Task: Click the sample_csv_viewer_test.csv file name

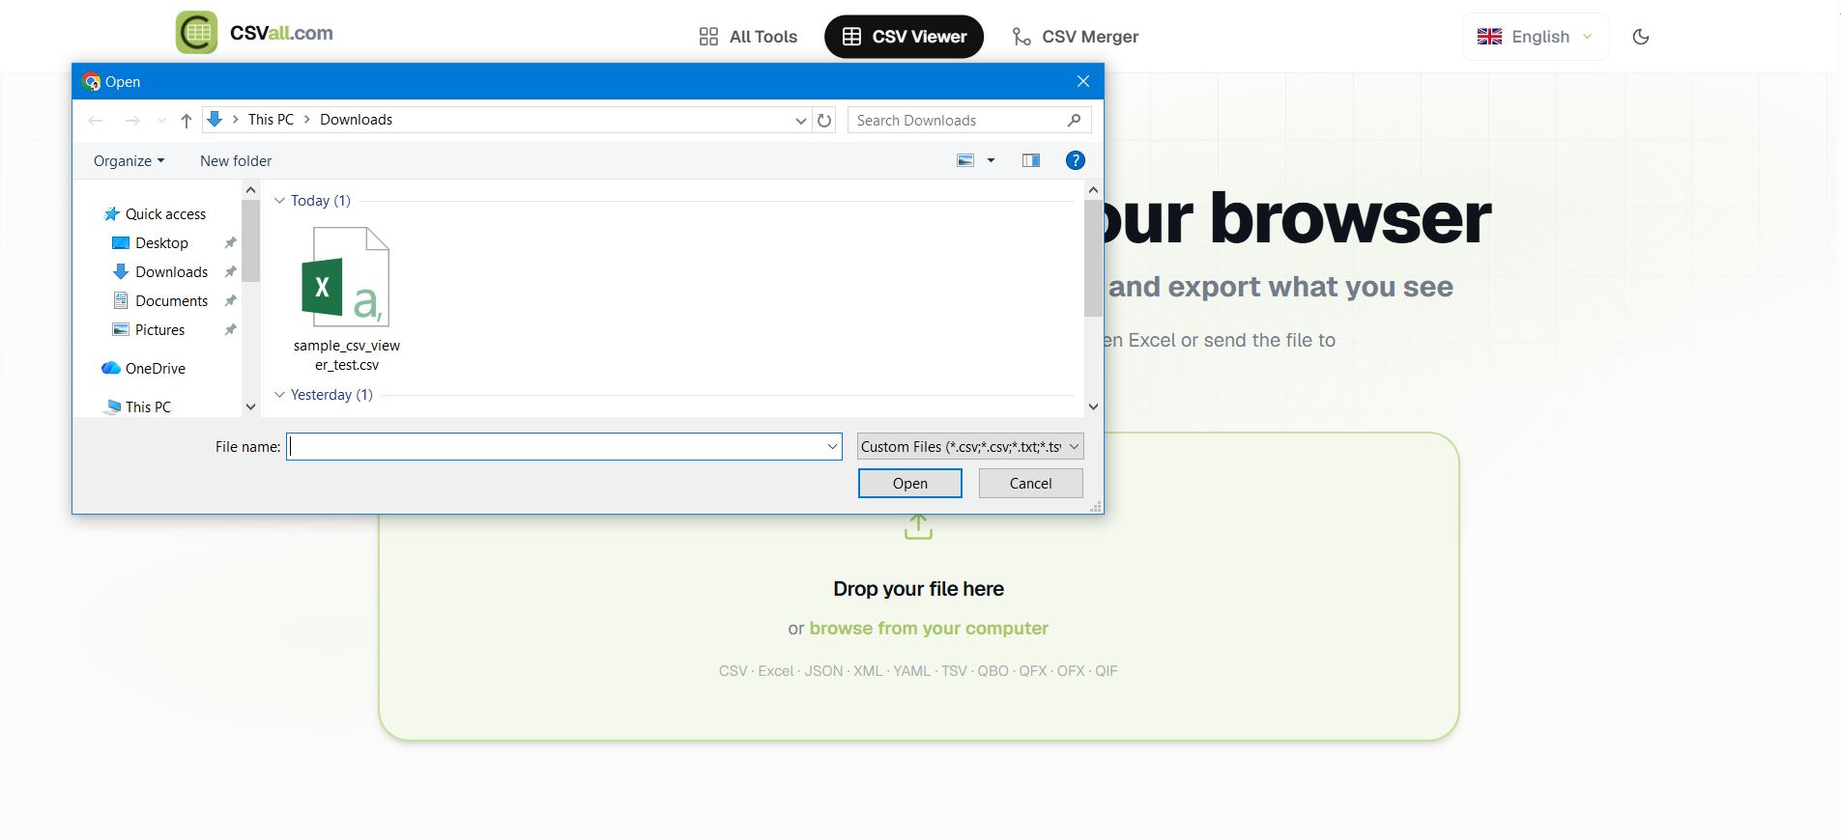Action: pos(347,355)
